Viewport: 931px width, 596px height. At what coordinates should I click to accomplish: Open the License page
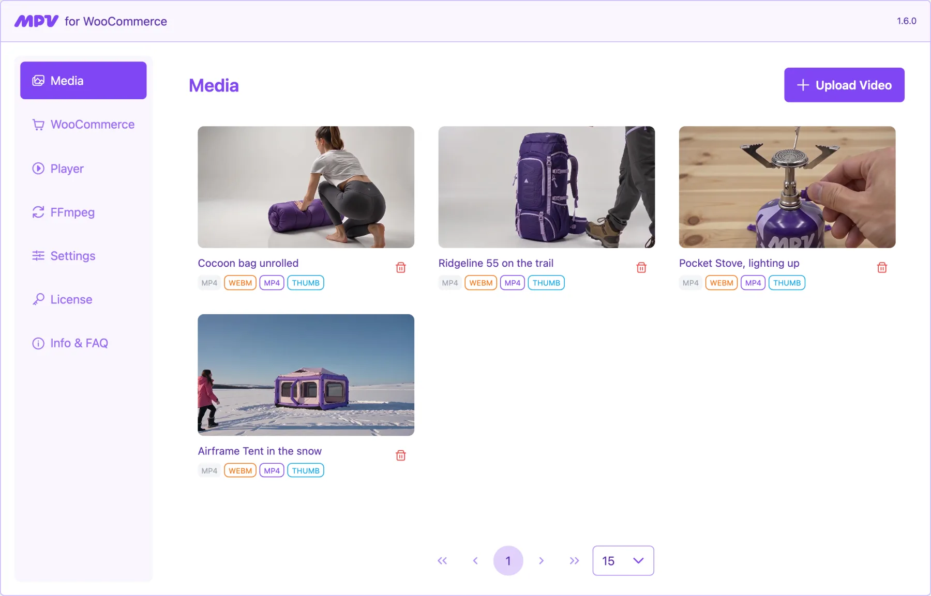pyautogui.click(x=83, y=299)
